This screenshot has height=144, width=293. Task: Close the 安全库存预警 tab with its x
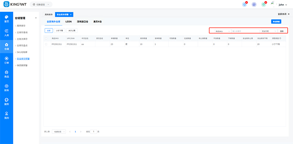click(71, 14)
